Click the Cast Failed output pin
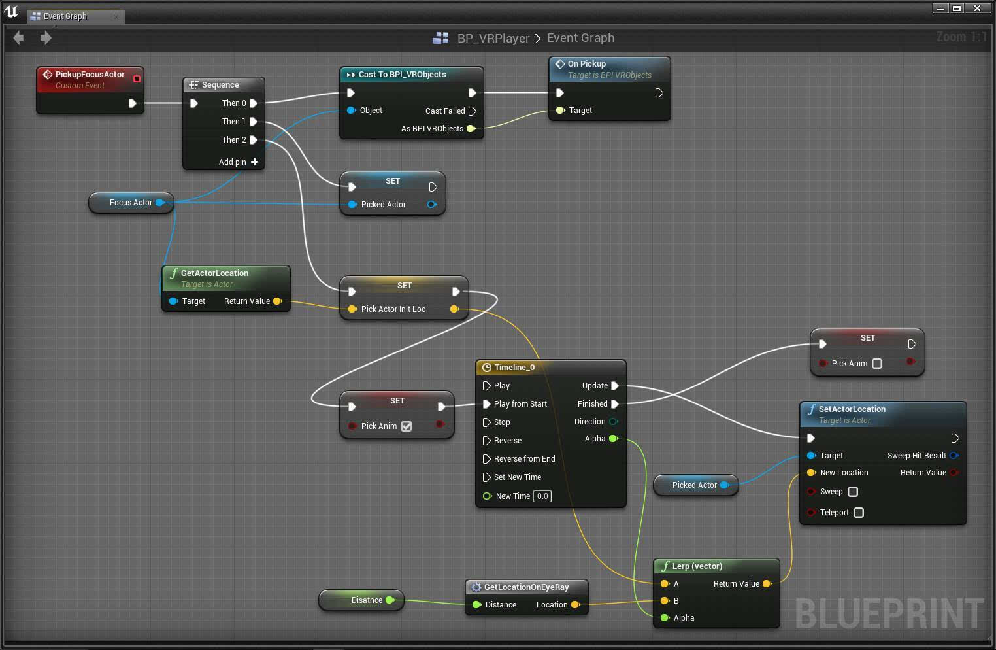The width and height of the screenshot is (996, 650). coord(473,111)
